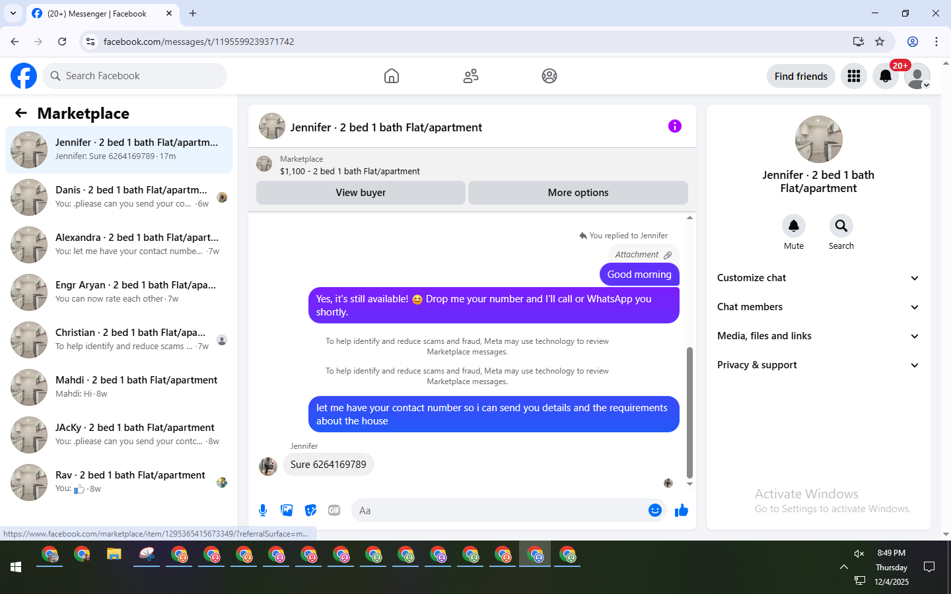Viewport: 951px width, 594px height.
Task: Bookmark this page with the star icon
Action: (880, 42)
